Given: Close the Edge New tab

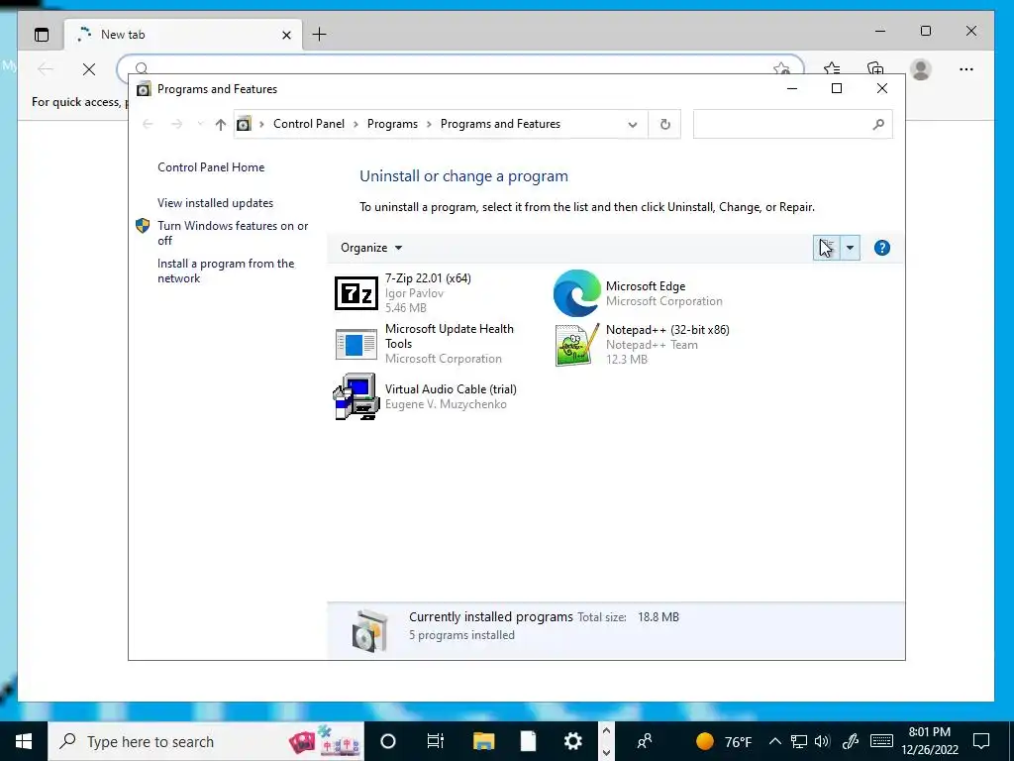Looking at the screenshot, I should [286, 35].
